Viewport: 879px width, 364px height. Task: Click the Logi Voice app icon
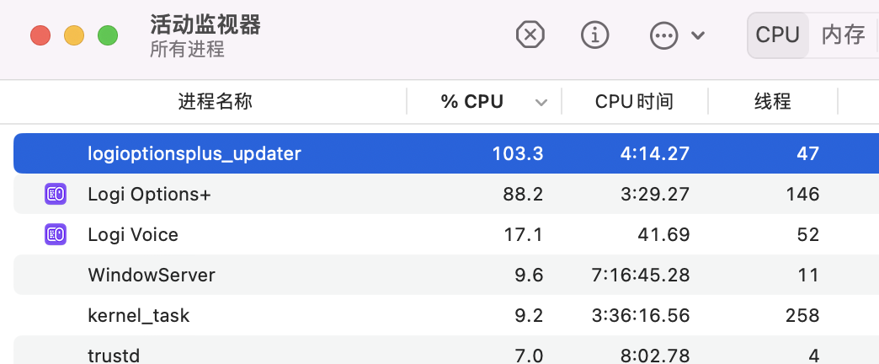click(x=56, y=234)
